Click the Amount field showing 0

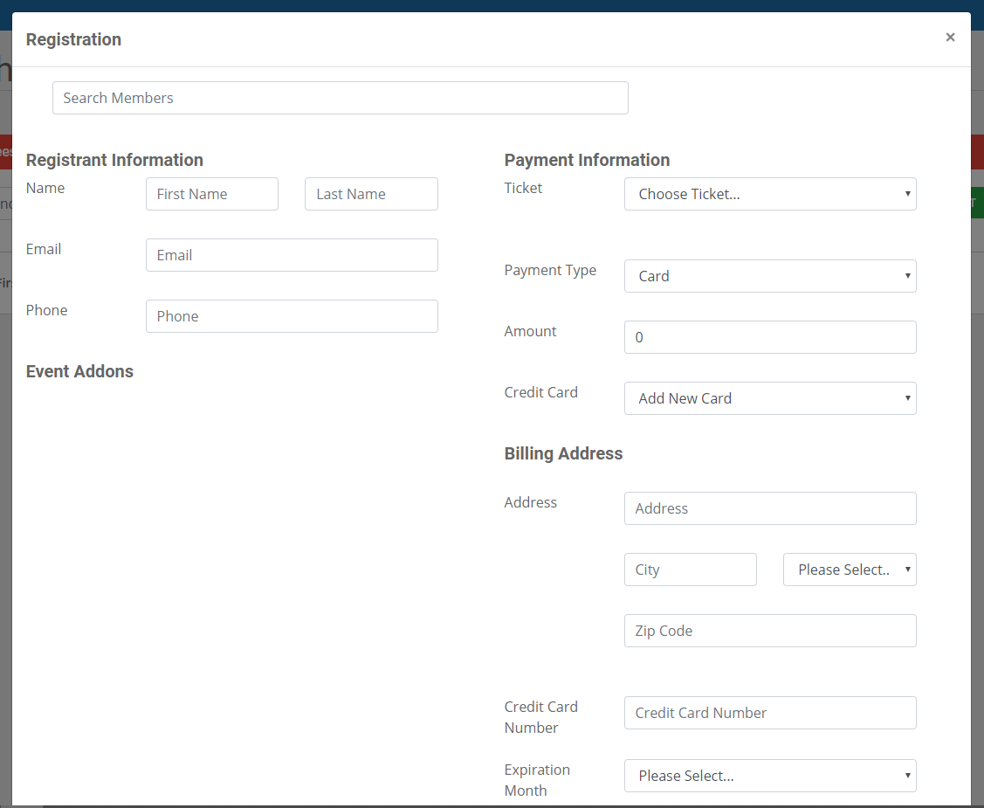point(769,337)
